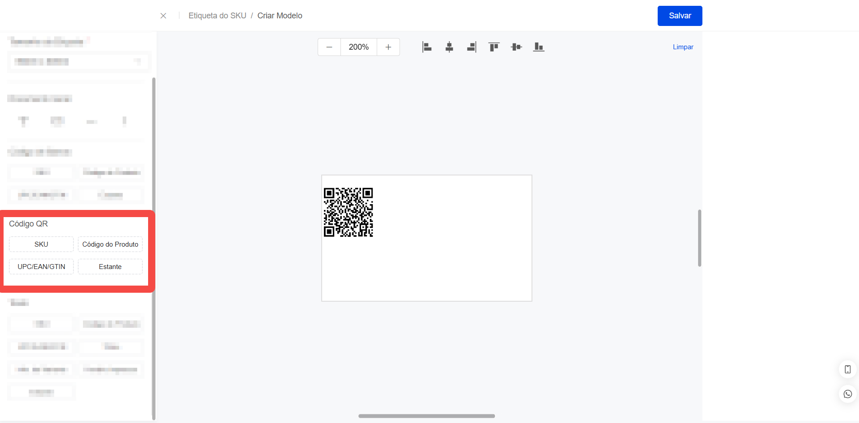Click the canvas horizontal scrollbar

[x=426, y=416]
